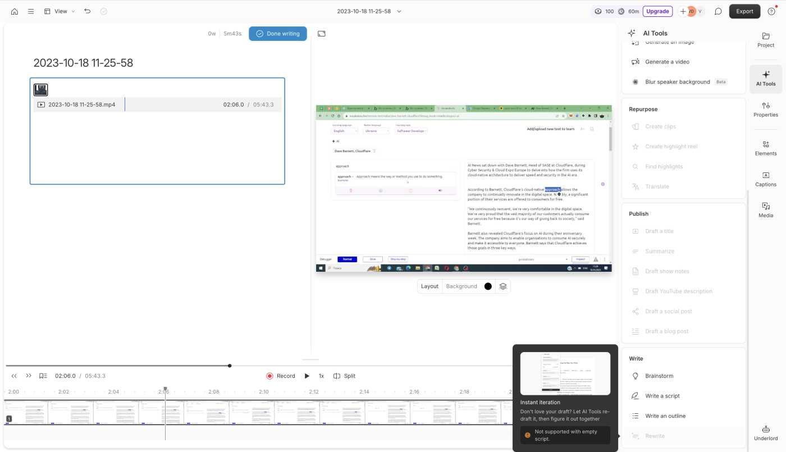Click the Upgrade button
The image size is (786, 452).
click(657, 11)
